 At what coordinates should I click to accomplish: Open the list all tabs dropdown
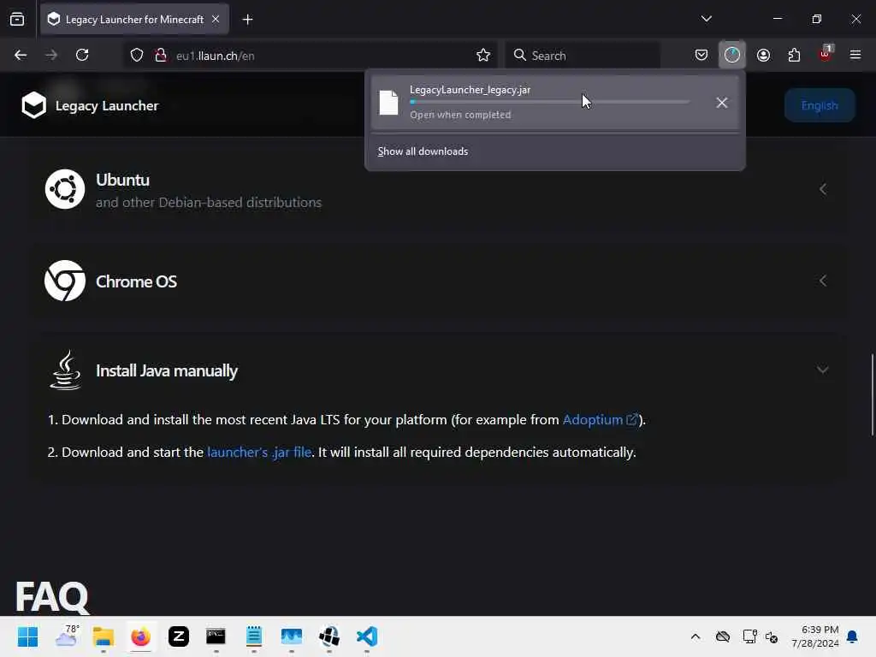pyautogui.click(x=706, y=19)
